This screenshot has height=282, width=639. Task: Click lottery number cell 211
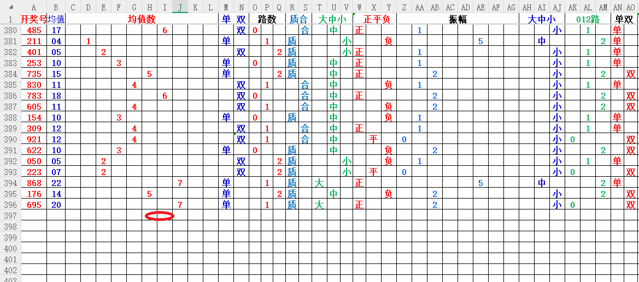pos(33,41)
